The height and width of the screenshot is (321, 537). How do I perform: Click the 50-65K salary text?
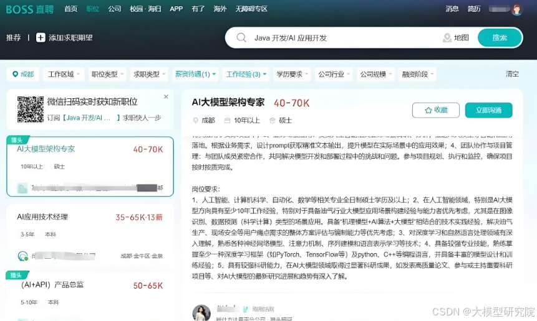coord(148,286)
